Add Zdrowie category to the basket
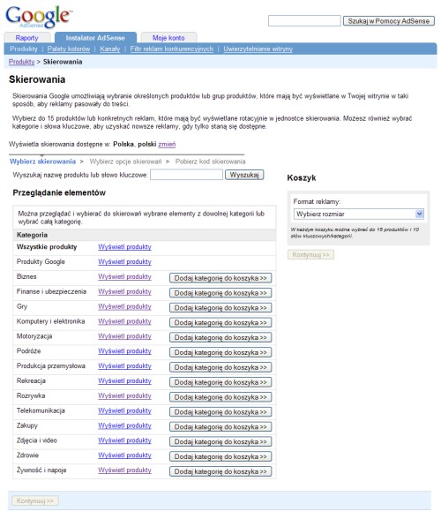 220,457
